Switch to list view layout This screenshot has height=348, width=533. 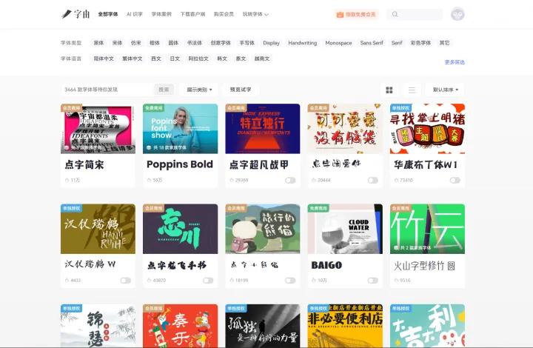pos(412,90)
